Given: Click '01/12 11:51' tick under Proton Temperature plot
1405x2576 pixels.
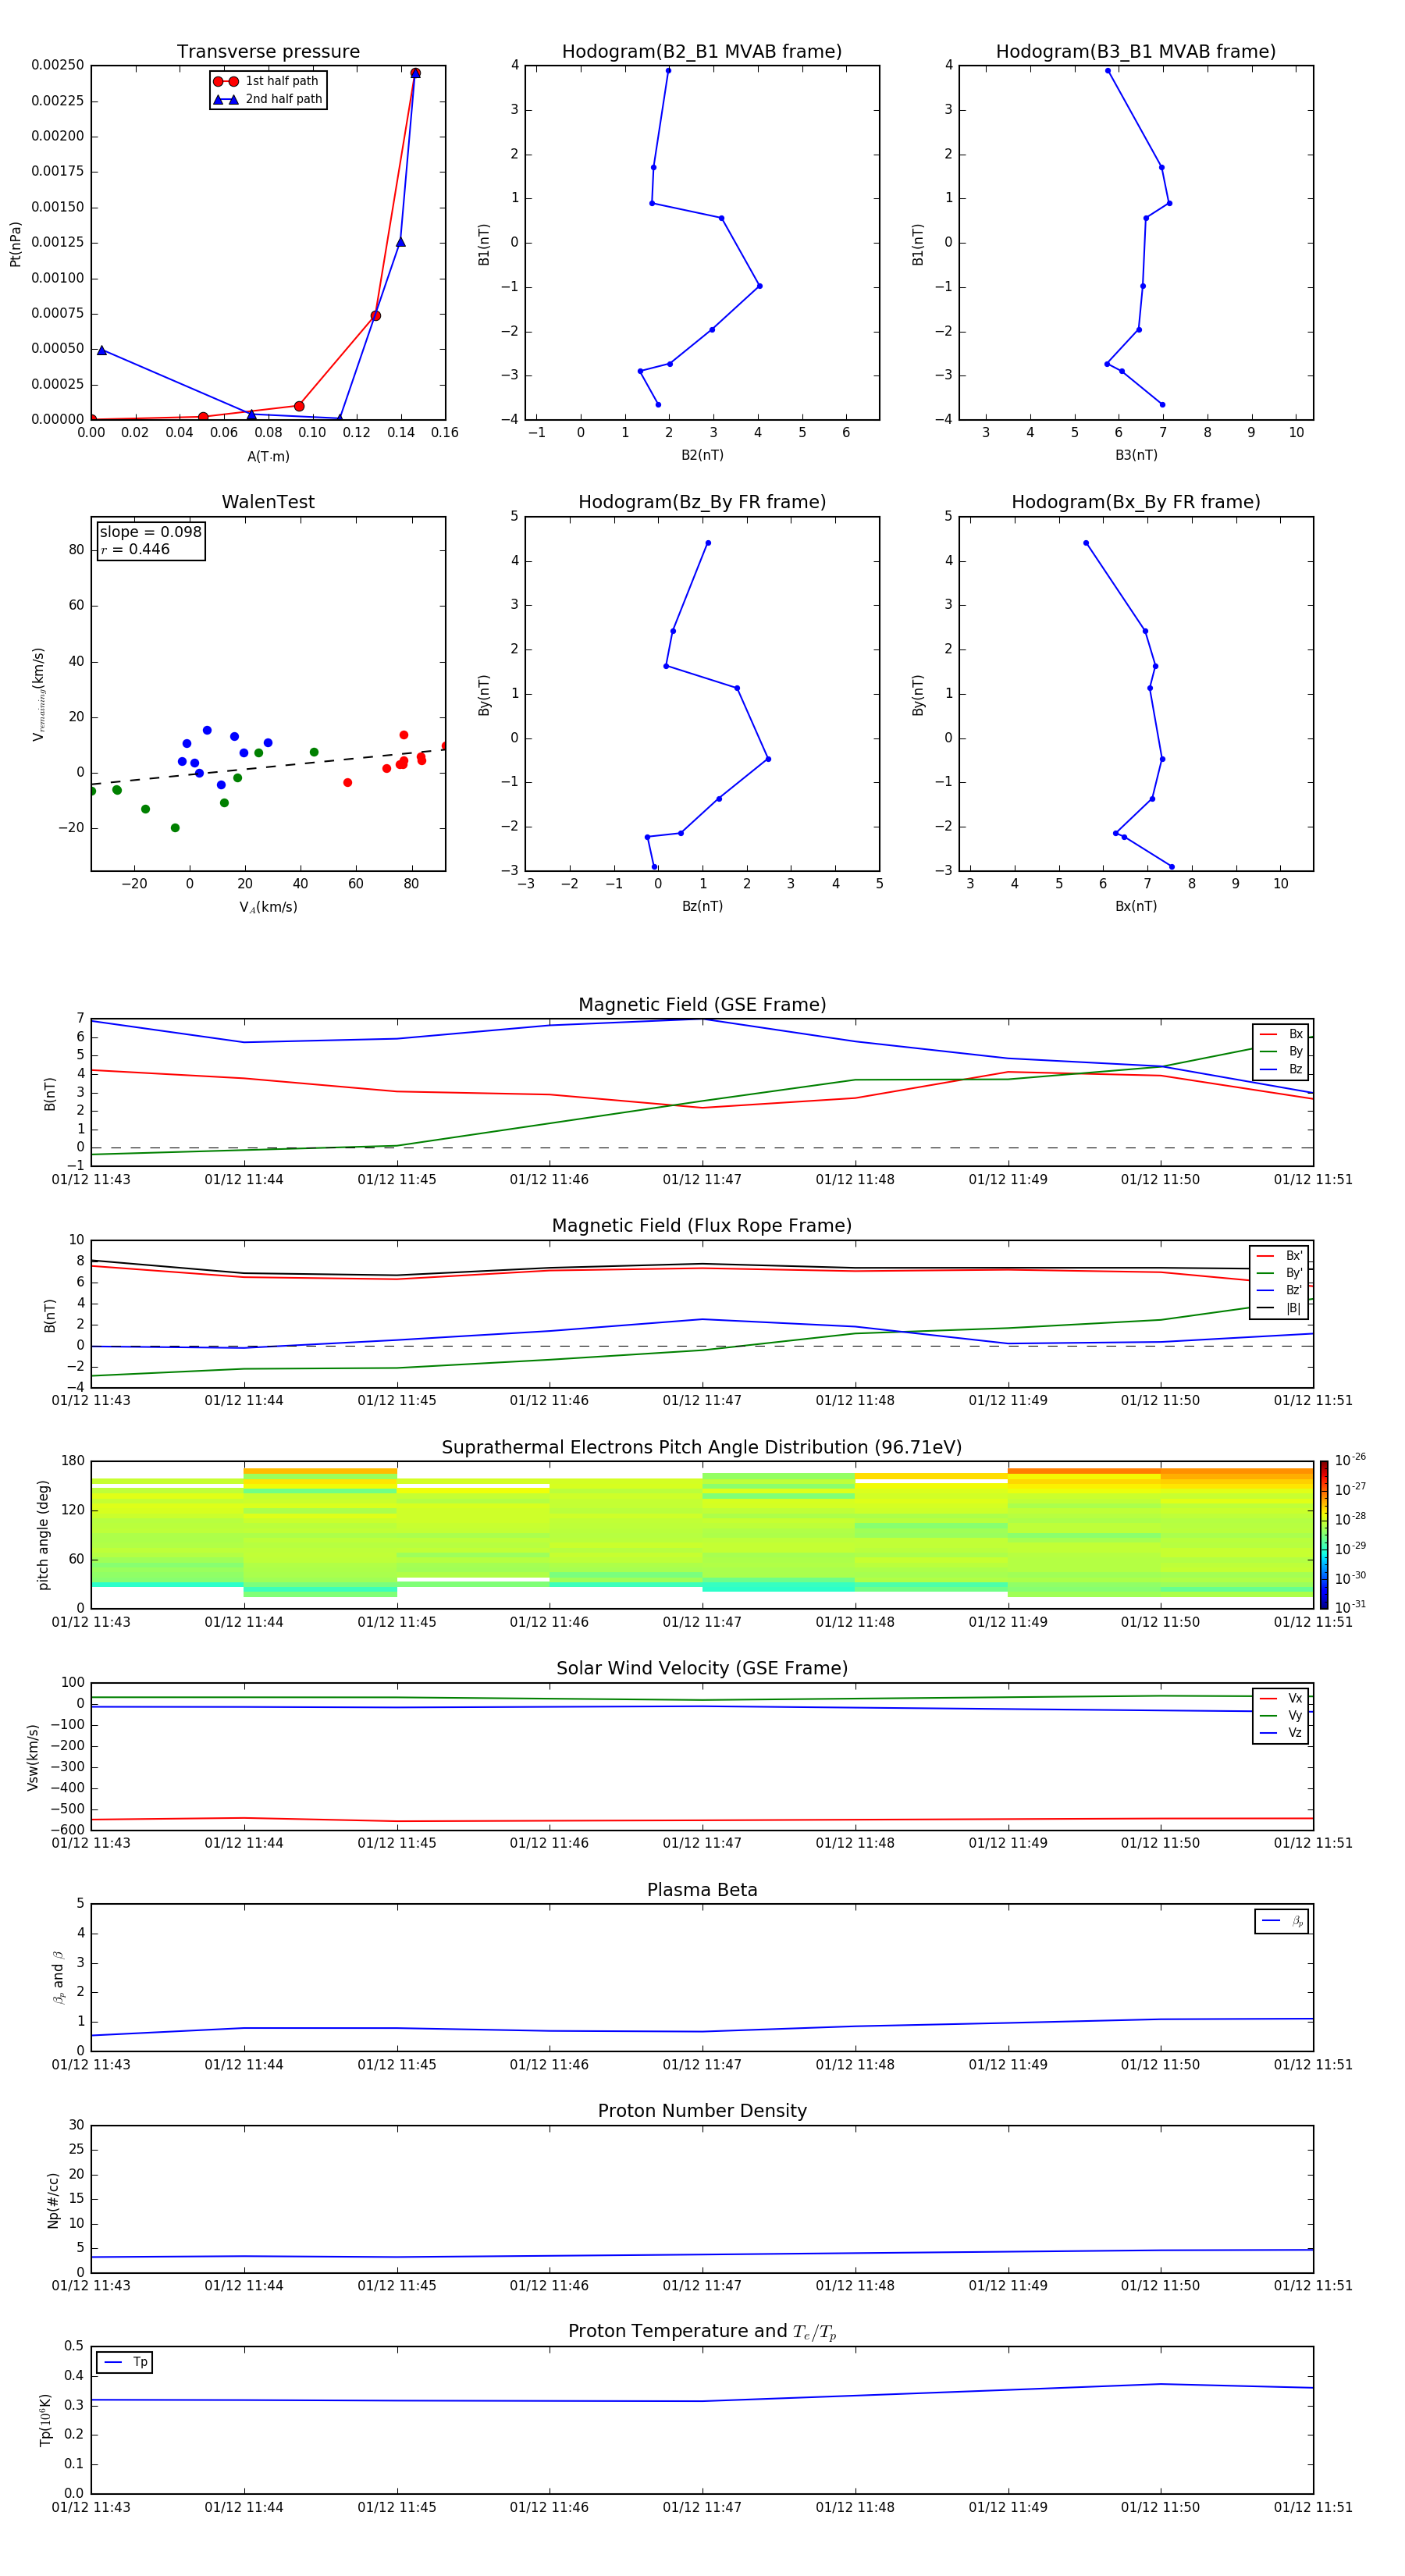Looking at the screenshot, I should tap(1313, 2507).
